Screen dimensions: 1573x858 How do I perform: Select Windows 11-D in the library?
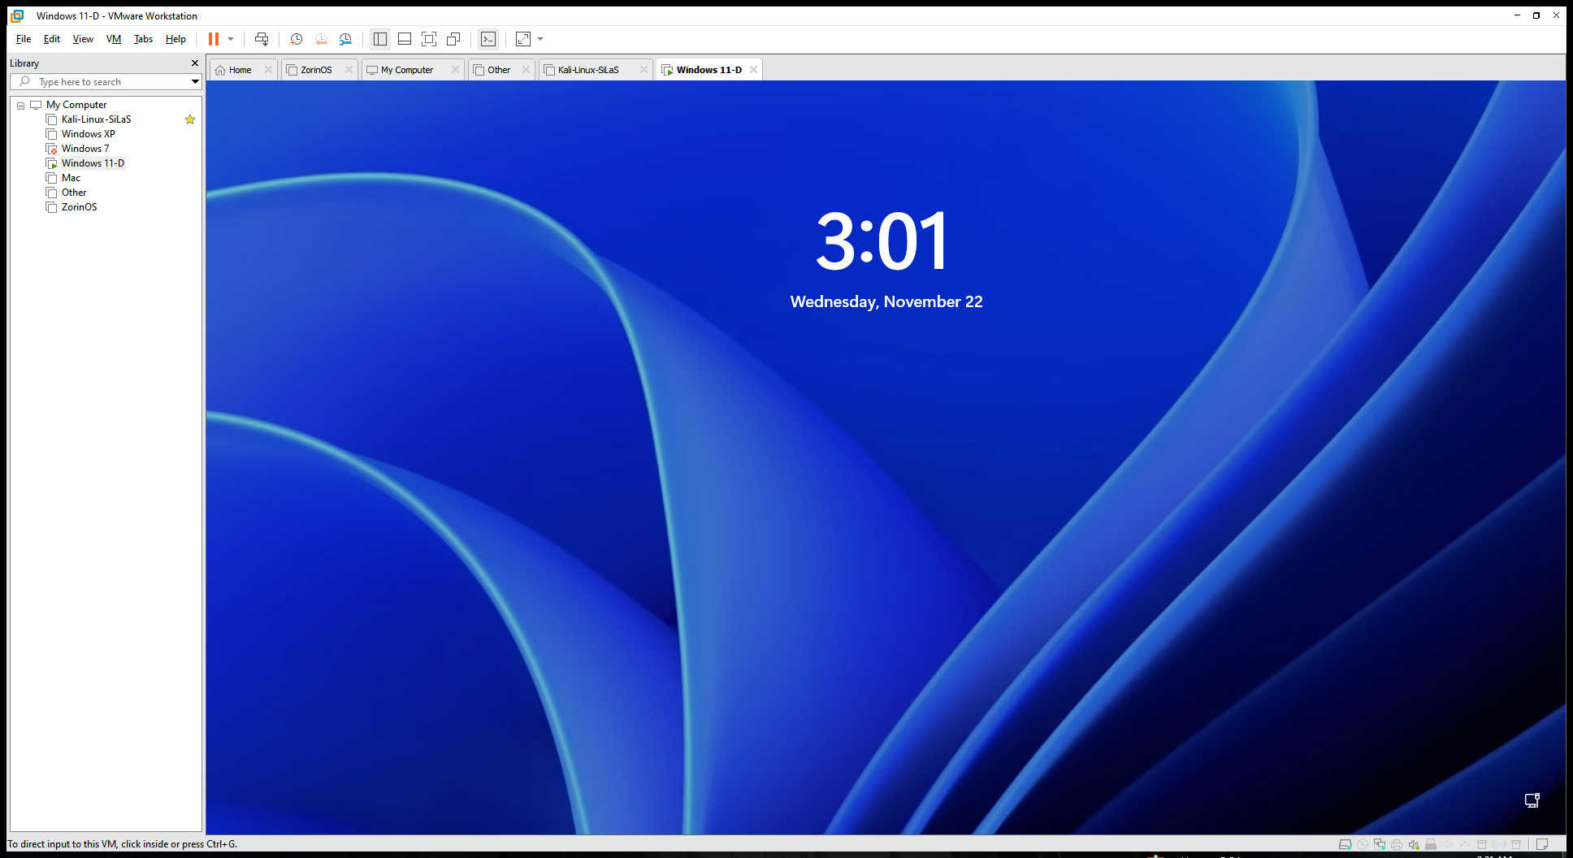(x=93, y=163)
